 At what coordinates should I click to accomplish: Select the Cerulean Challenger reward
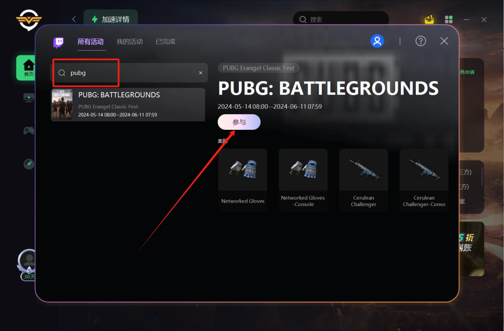click(x=364, y=180)
